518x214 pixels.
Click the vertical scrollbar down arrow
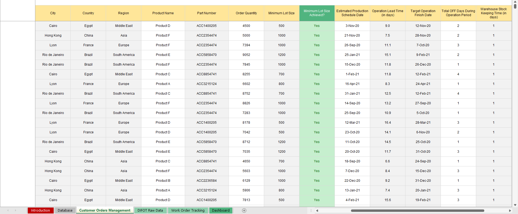515,205
